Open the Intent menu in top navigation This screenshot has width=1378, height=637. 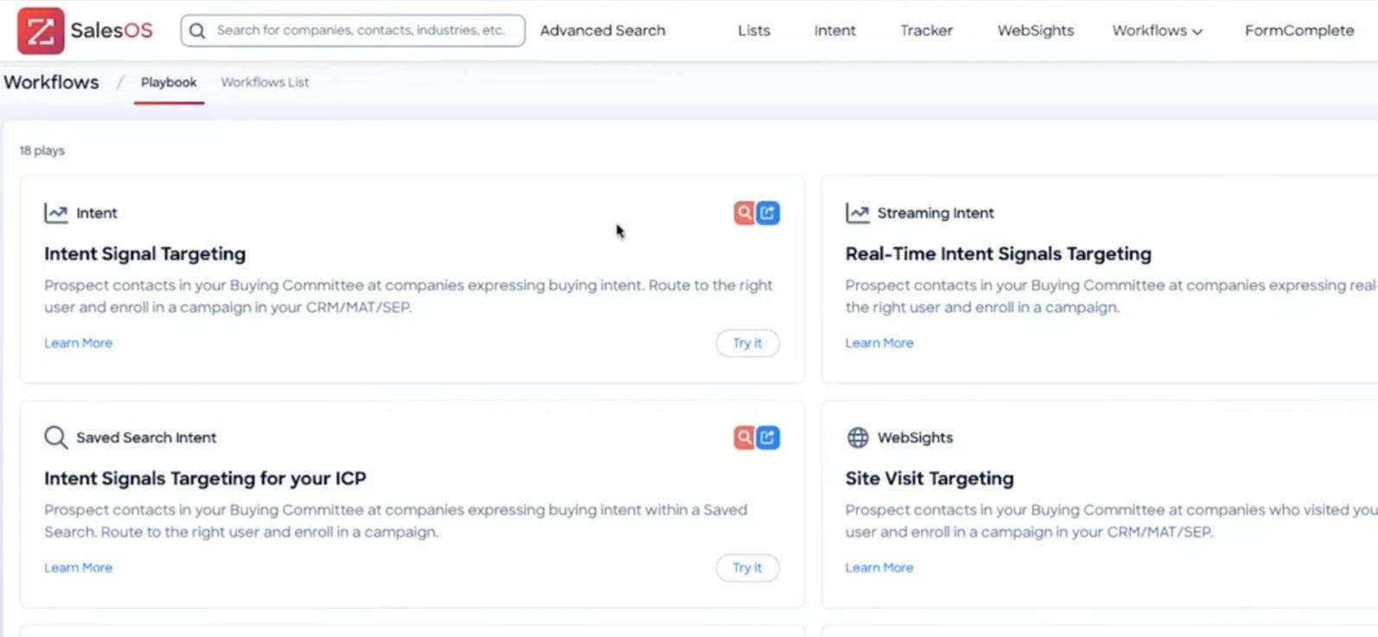pos(835,30)
